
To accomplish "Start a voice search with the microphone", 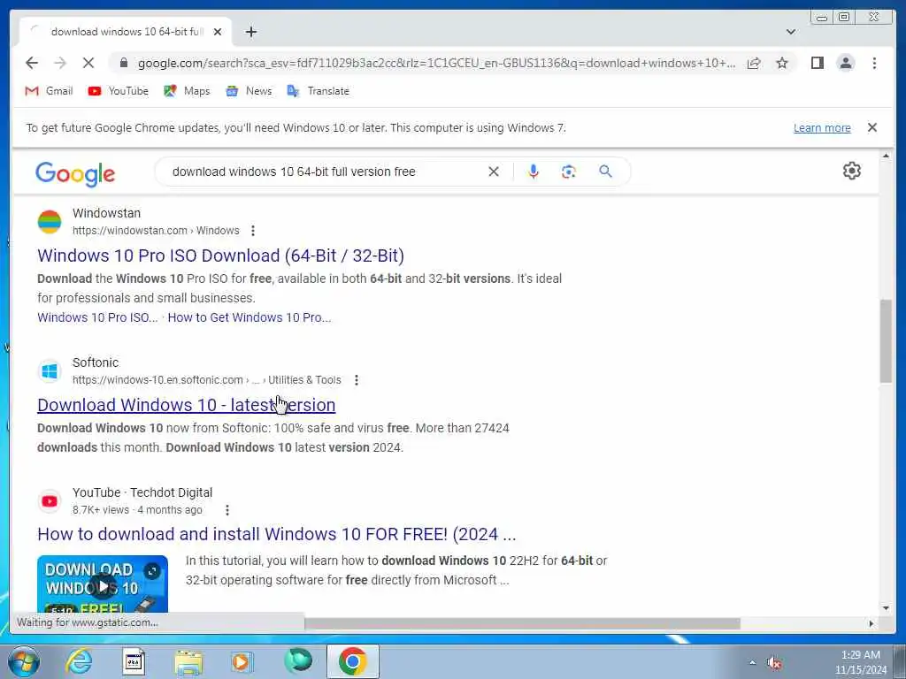I will point(534,172).
